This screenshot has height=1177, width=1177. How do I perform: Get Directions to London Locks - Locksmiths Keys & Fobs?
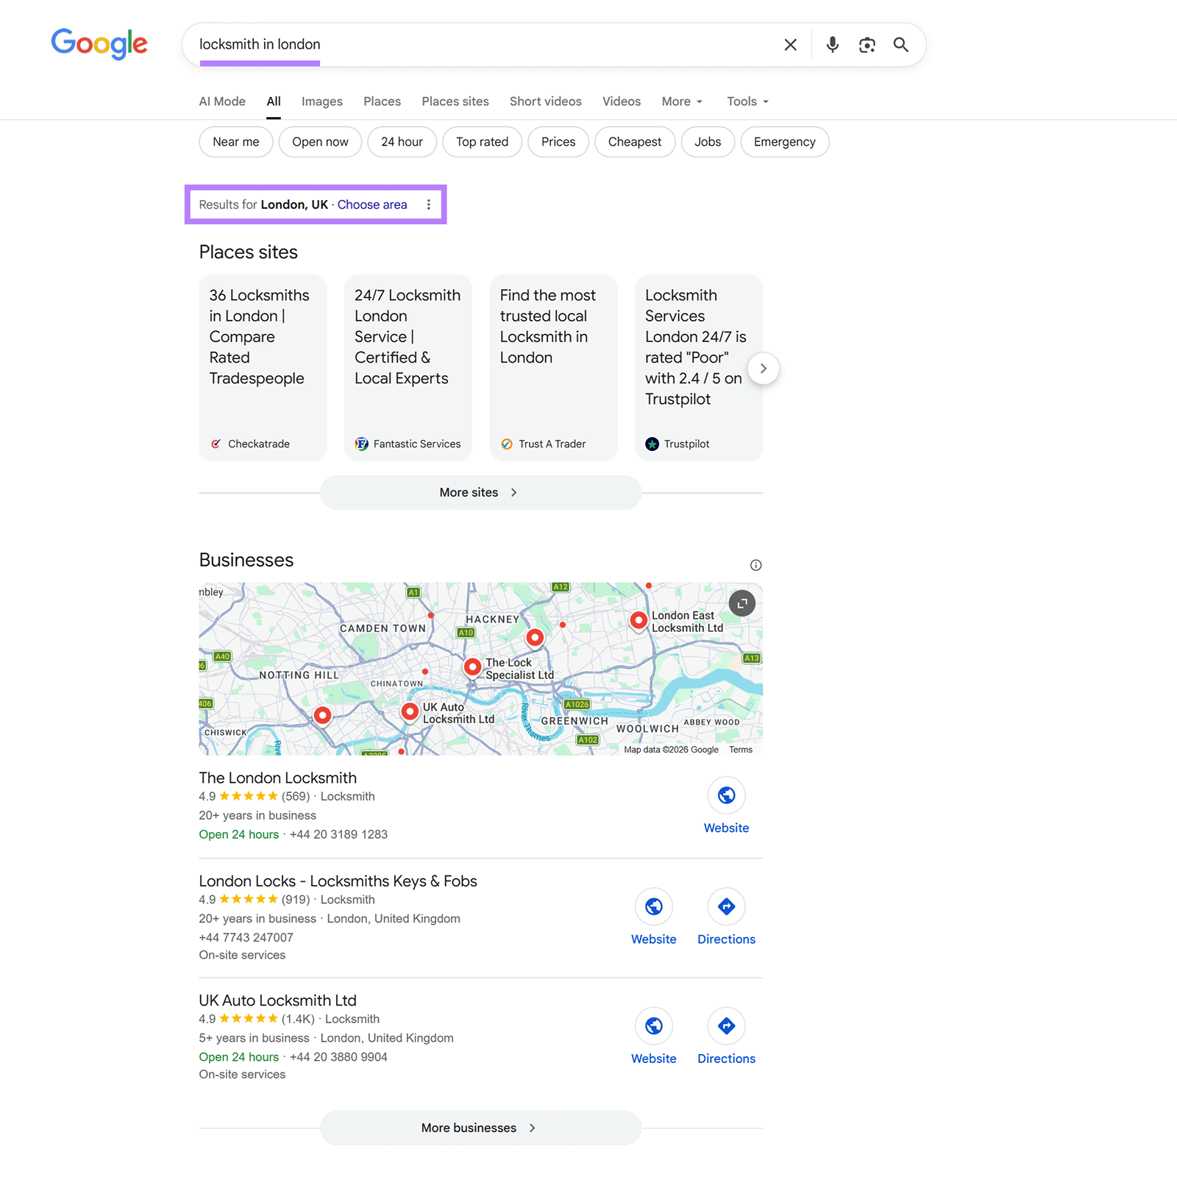pyautogui.click(x=726, y=907)
